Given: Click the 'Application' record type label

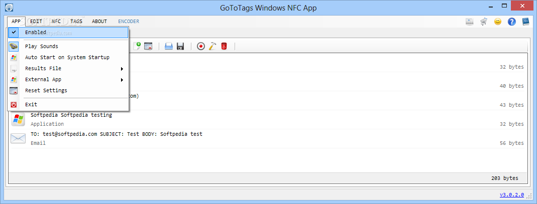Looking at the screenshot, I should (x=47, y=124).
